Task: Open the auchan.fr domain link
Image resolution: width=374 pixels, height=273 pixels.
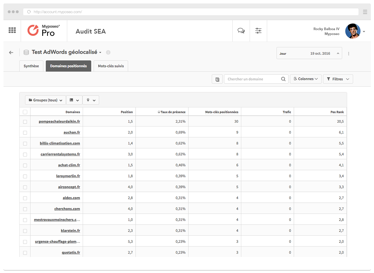Action: tap(72, 132)
